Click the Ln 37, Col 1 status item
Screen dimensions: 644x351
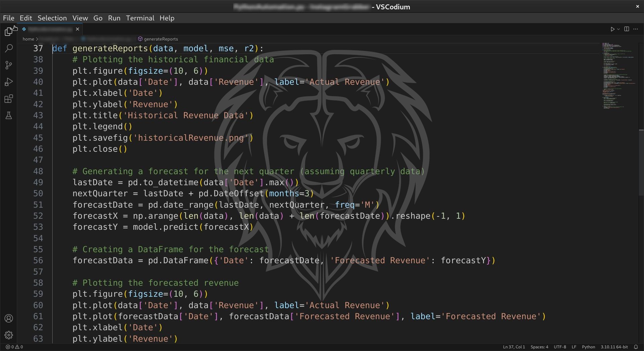[x=514, y=347]
